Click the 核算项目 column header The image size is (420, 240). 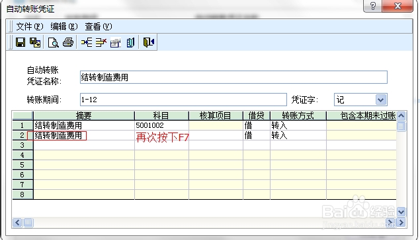[x=216, y=115]
